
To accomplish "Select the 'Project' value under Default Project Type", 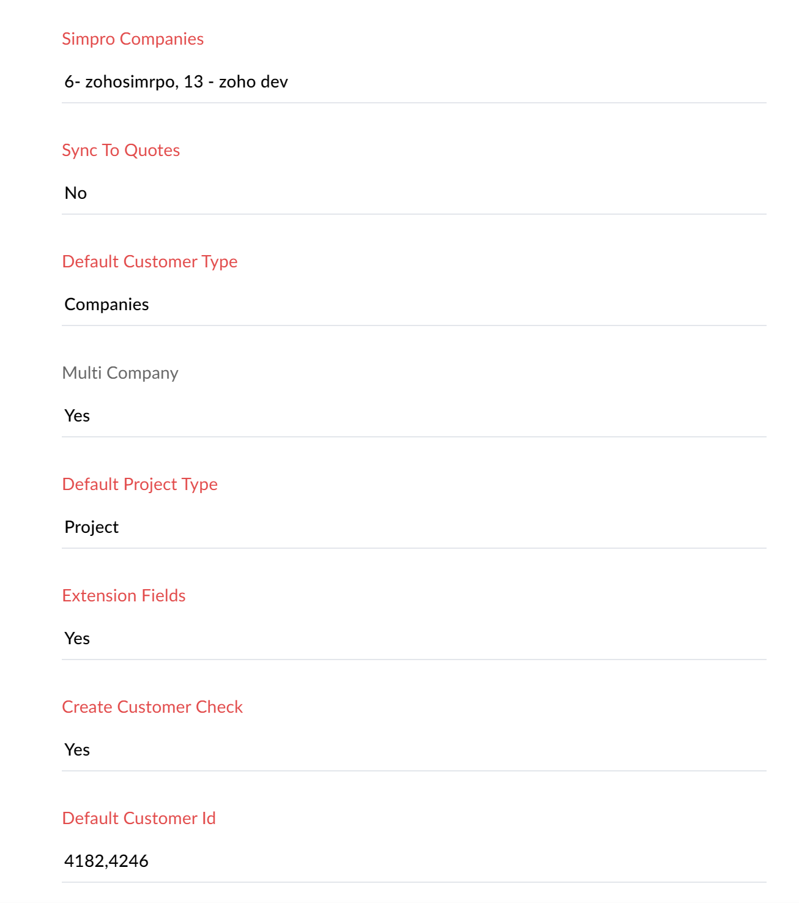I will (92, 527).
